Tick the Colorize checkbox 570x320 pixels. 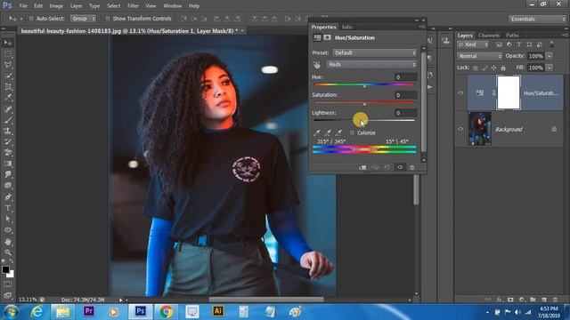click(352, 132)
